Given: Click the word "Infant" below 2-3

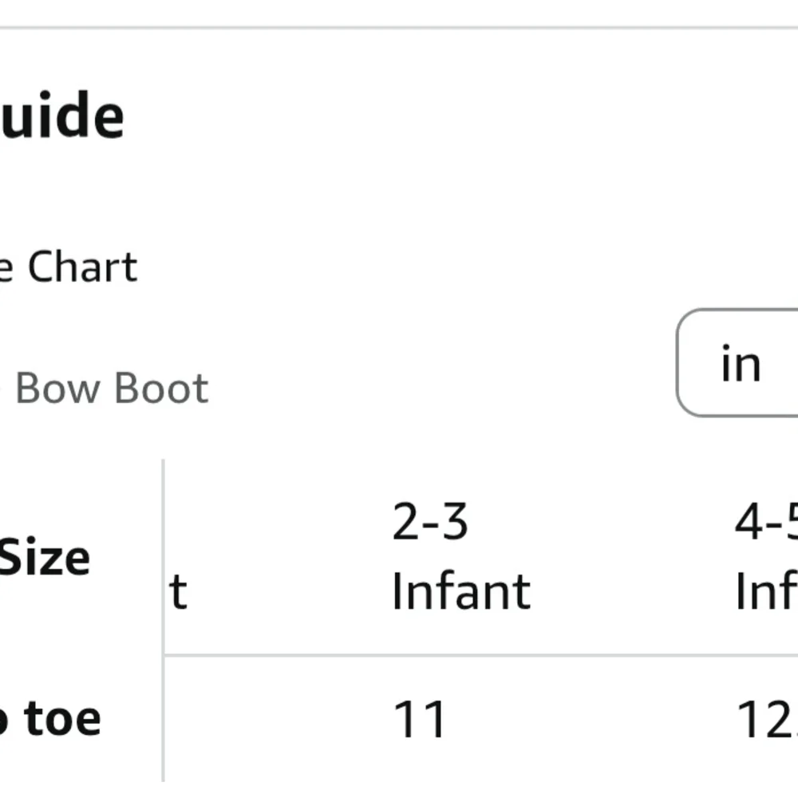Looking at the screenshot, I should tap(461, 591).
